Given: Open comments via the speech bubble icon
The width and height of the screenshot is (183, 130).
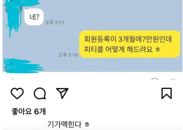Looking at the screenshot, I should 40,93.
